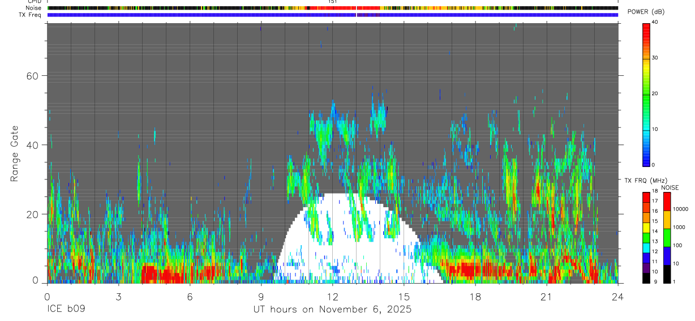Click the multicolored Noise time strip
The width and height of the screenshot is (695, 321).
(333, 8)
